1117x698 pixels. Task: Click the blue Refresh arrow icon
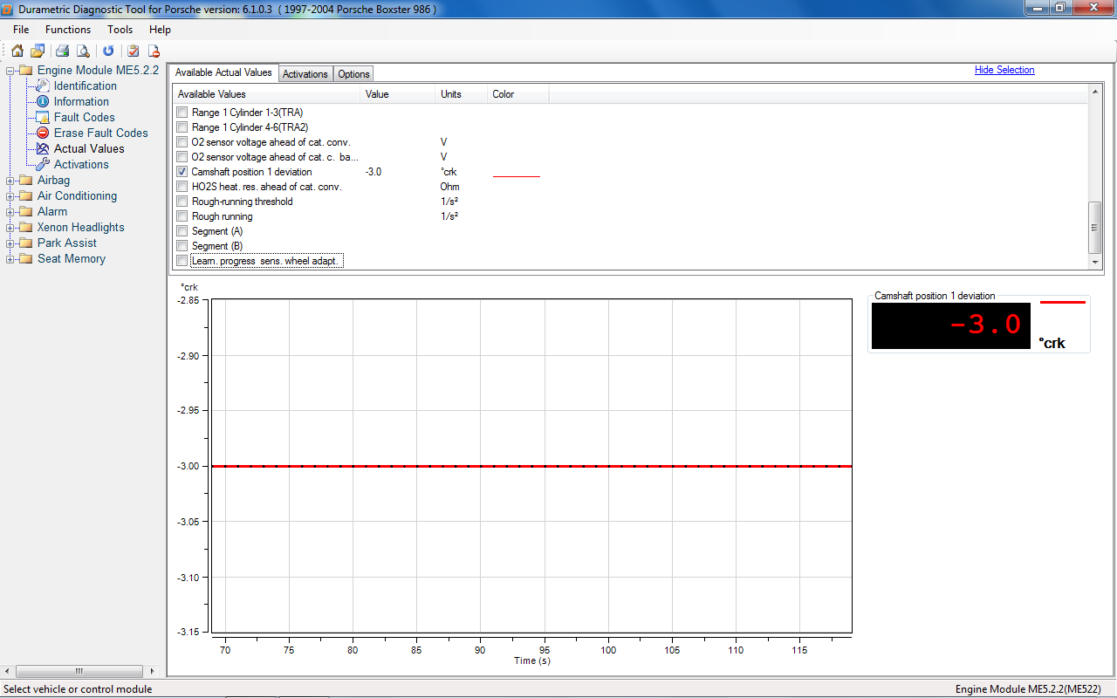[108, 51]
